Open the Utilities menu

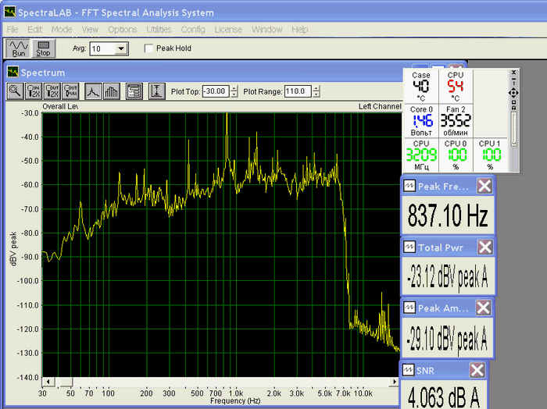click(x=159, y=30)
